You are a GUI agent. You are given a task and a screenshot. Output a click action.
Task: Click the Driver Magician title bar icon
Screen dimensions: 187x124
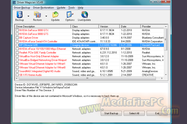14,2
